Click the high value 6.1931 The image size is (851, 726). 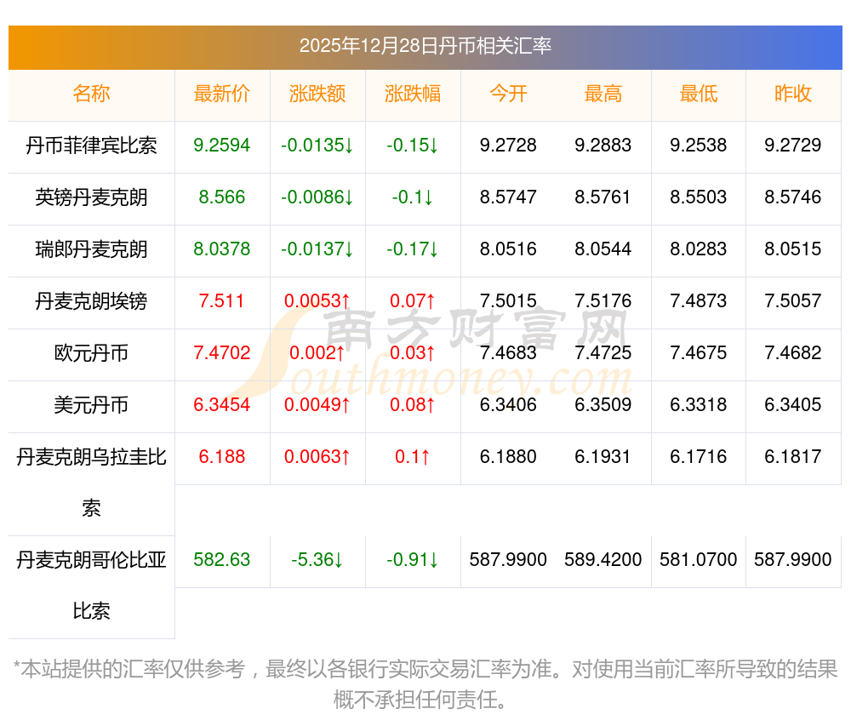pos(603,457)
